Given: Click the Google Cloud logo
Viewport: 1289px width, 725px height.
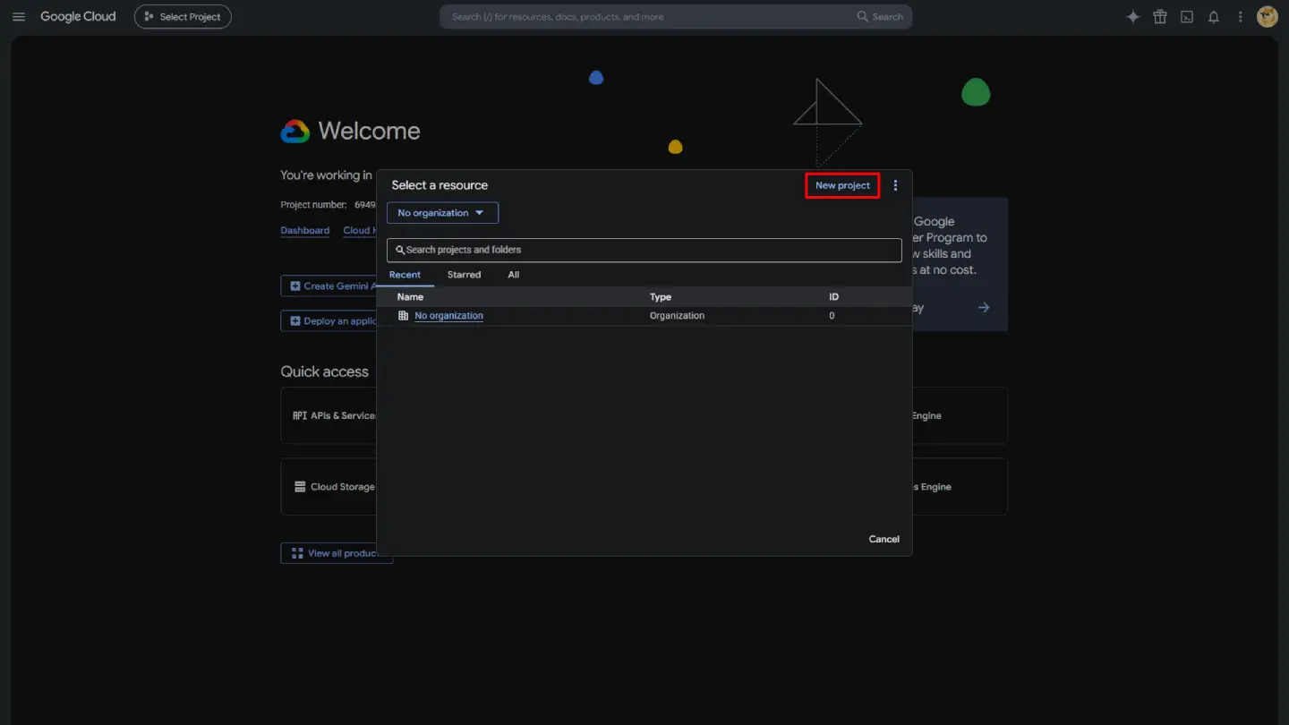Looking at the screenshot, I should tap(78, 17).
